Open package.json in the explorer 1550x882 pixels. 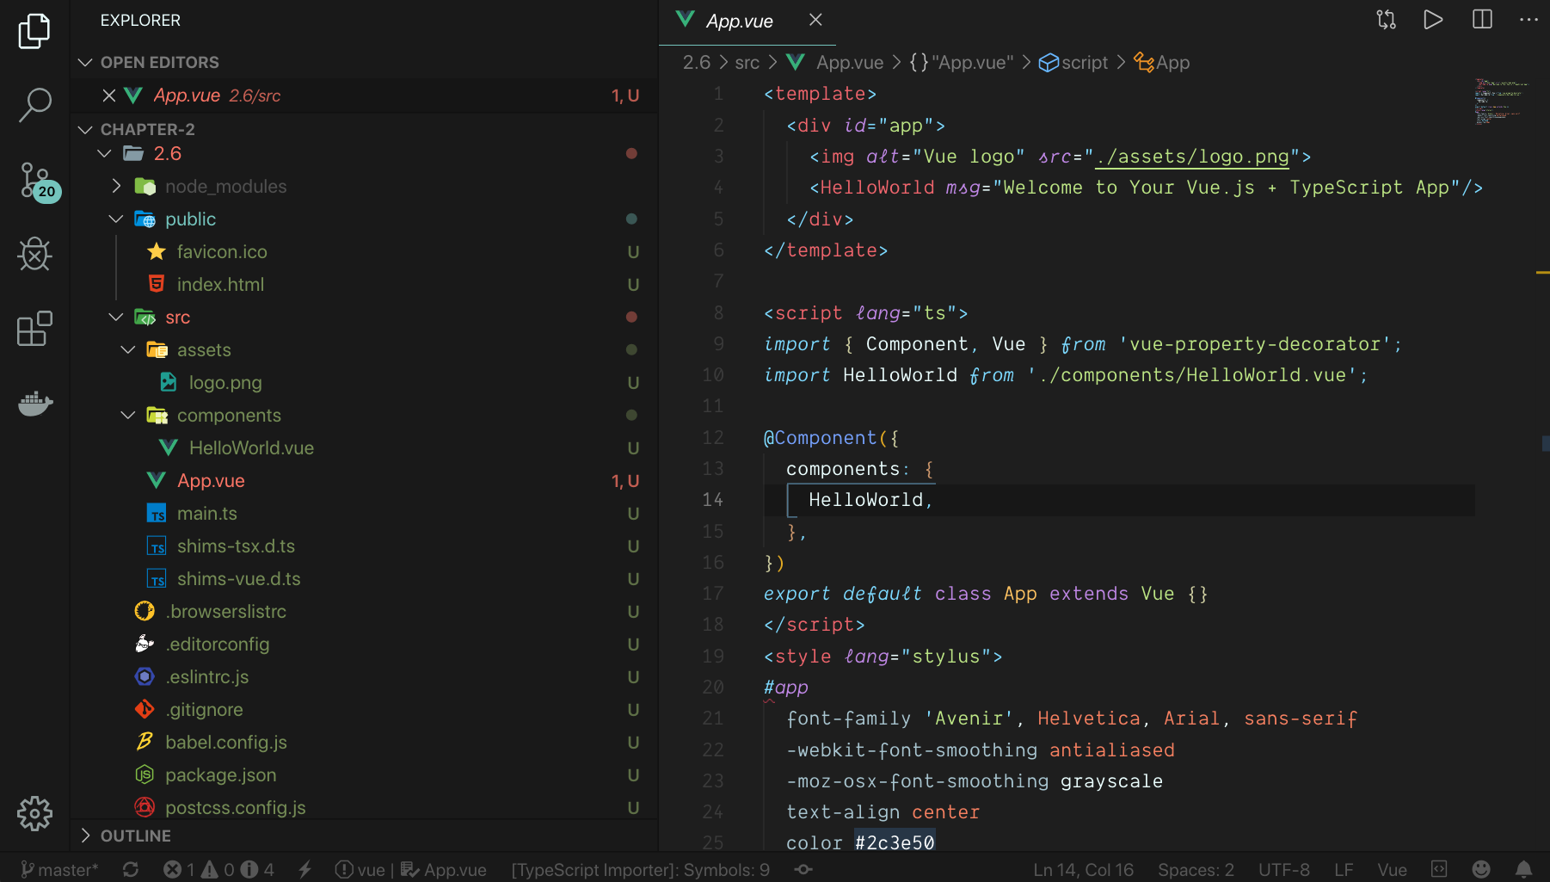220,775
